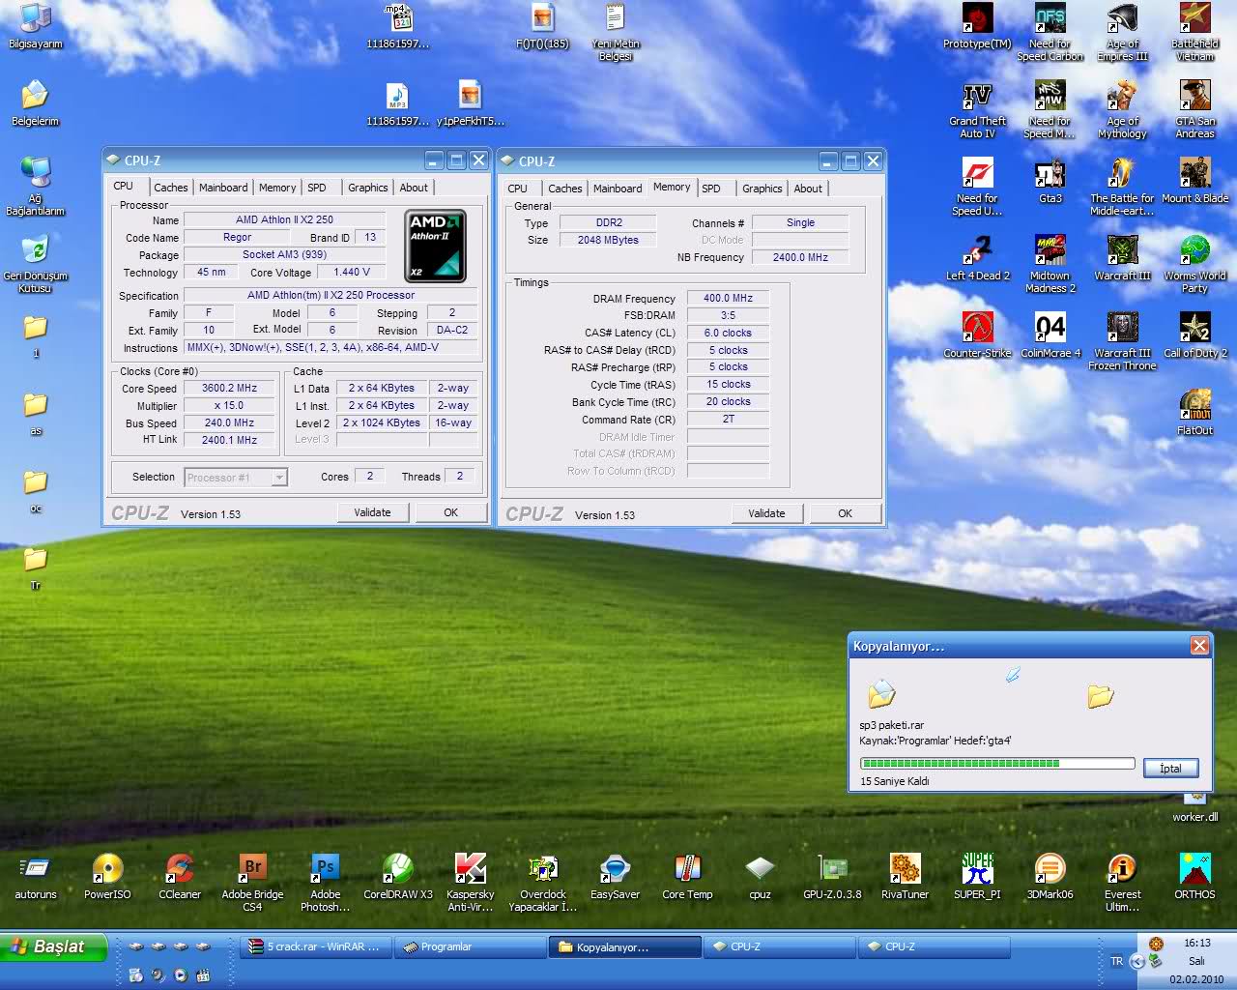Image resolution: width=1237 pixels, height=990 pixels.
Task: Click Validate in right CPU-Z window
Action: (766, 513)
